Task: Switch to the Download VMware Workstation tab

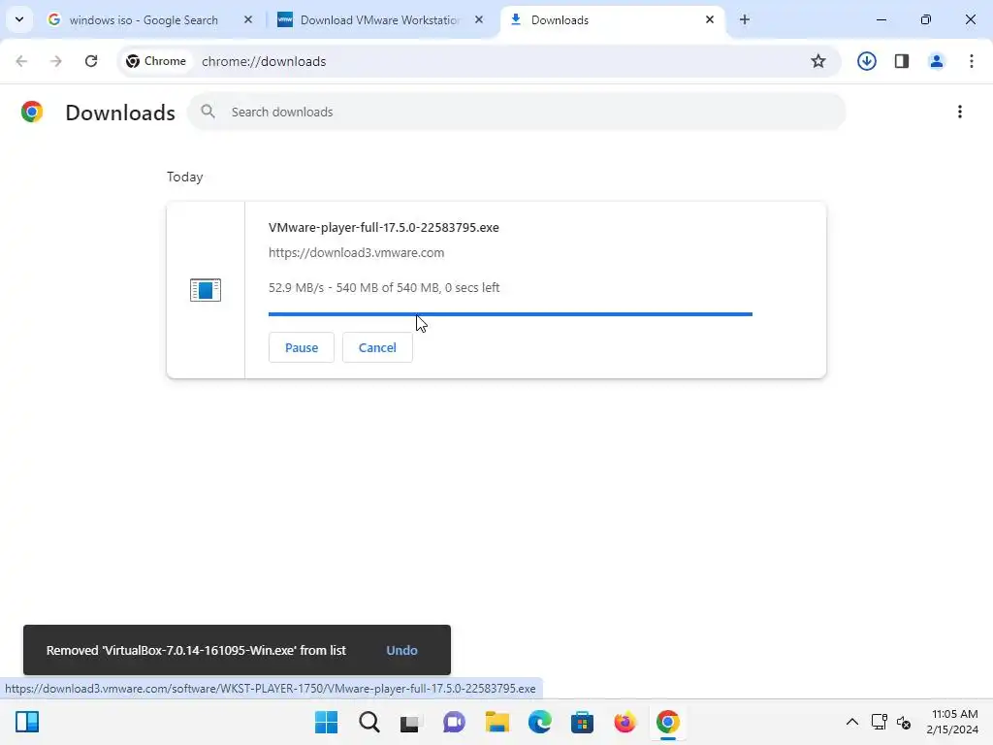Action: 380,20
